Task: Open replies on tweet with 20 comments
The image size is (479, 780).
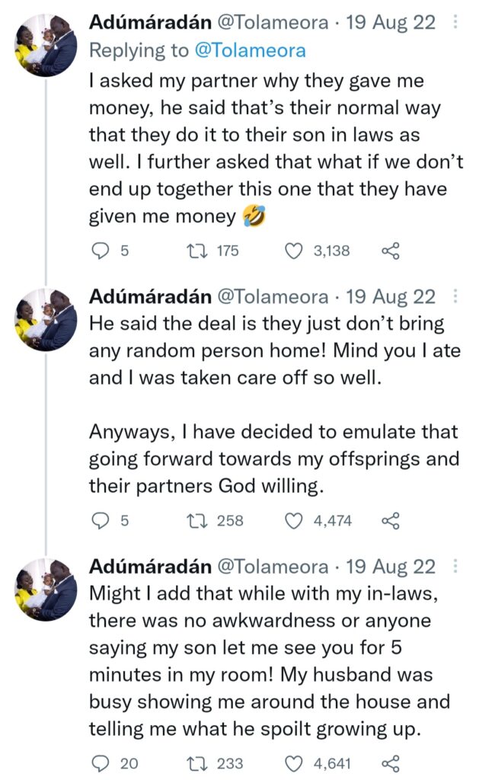Action: (101, 762)
